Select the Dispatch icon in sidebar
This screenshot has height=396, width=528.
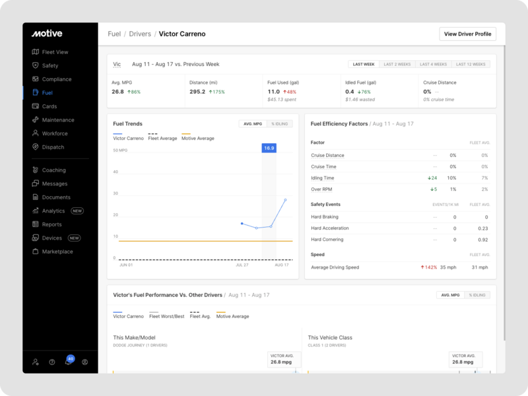pyautogui.click(x=36, y=147)
